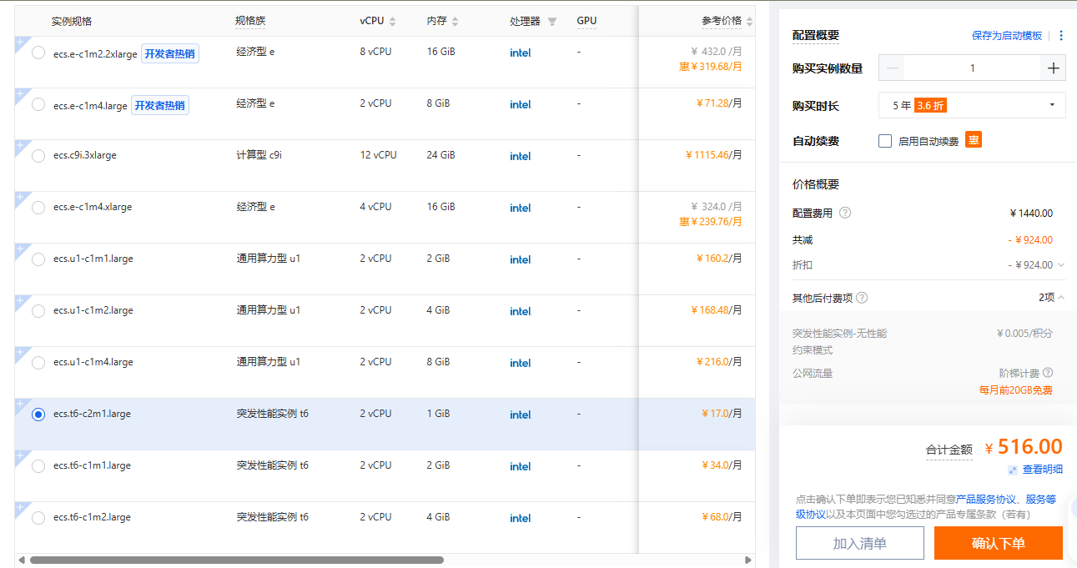Sort by vCPU column arrows
The width and height of the screenshot is (1077, 568).
[393, 21]
